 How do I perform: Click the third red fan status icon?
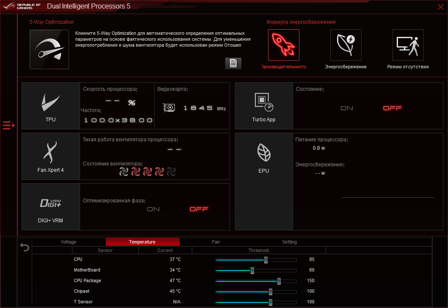tap(147, 172)
